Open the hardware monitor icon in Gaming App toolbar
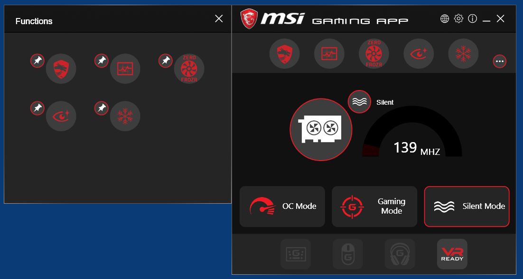Screen dimensions: 523x279 point(329,54)
